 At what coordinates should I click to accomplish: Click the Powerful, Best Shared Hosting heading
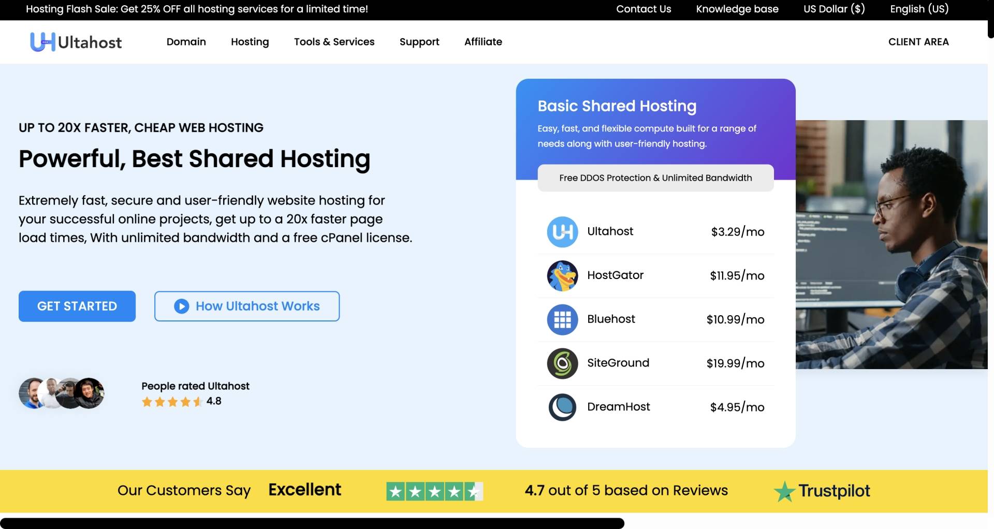point(194,159)
